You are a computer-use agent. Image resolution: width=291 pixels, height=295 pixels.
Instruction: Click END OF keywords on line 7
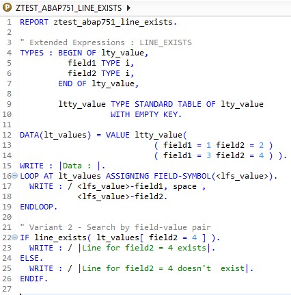[72, 84]
